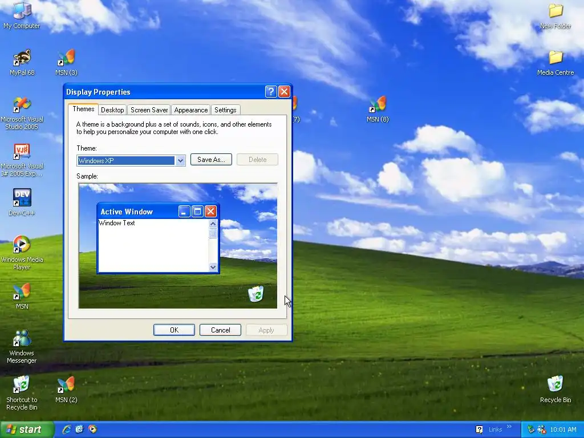584x438 pixels.
Task: Select the Recycle Bin at desktop bottom right
Action: 555,390
